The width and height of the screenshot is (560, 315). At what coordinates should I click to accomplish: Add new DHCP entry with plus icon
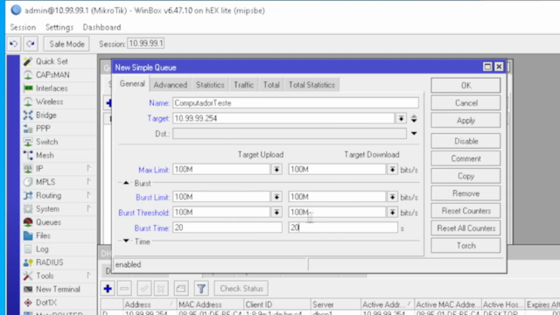108,289
